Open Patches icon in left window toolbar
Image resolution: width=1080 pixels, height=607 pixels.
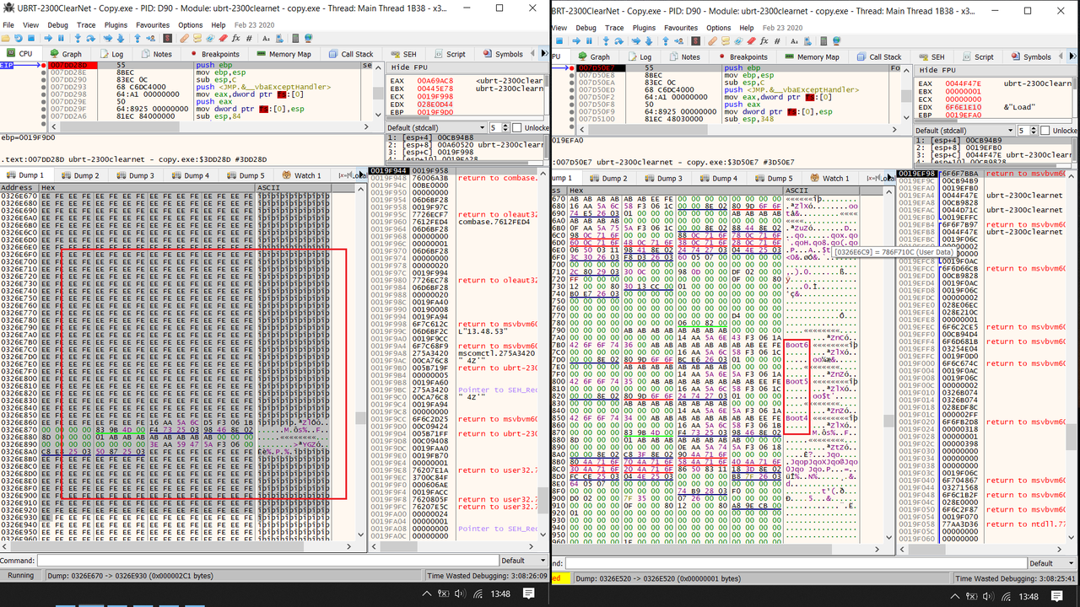[x=184, y=39]
